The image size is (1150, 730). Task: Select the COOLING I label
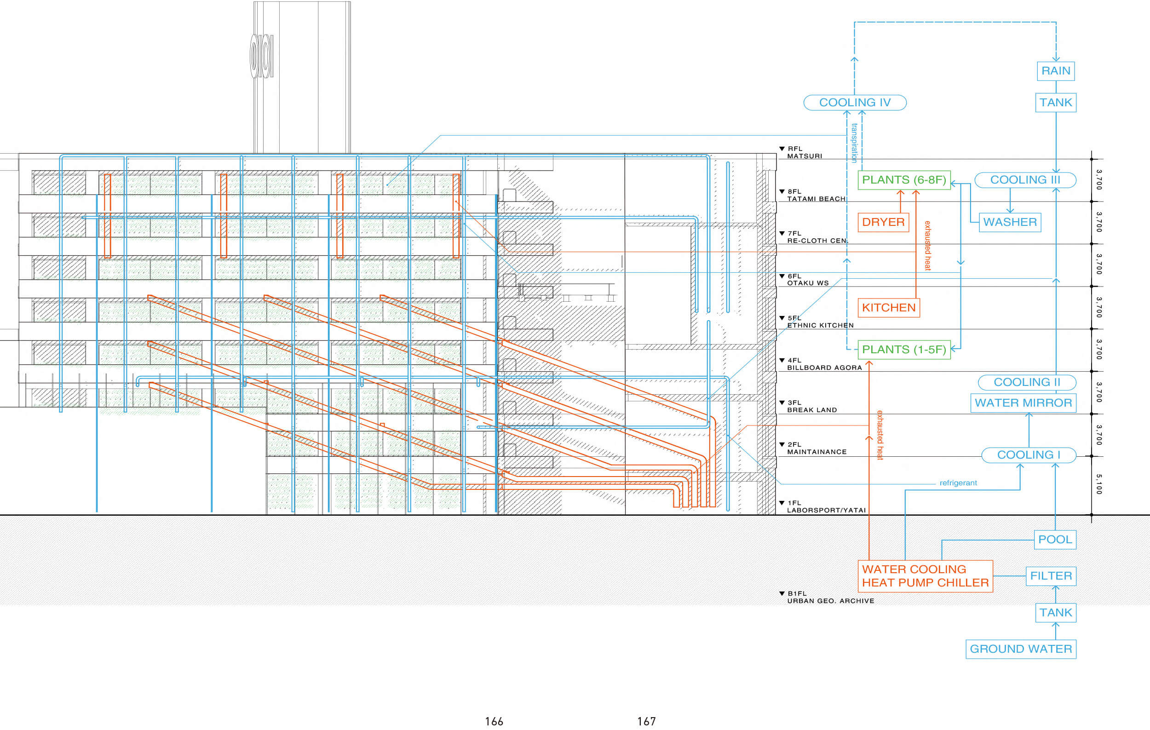(1029, 455)
